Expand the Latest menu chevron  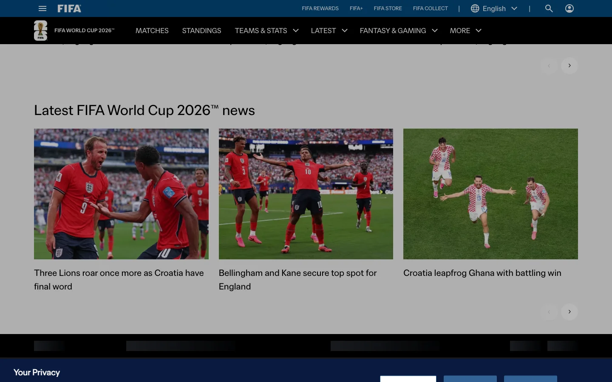tap(345, 31)
